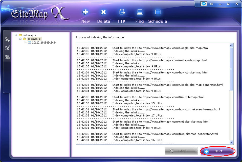The height and width of the screenshot is (162, 242).
Task: Open the Schedule calendar icon
Action: pyautogui.click(x=158, y=12)
